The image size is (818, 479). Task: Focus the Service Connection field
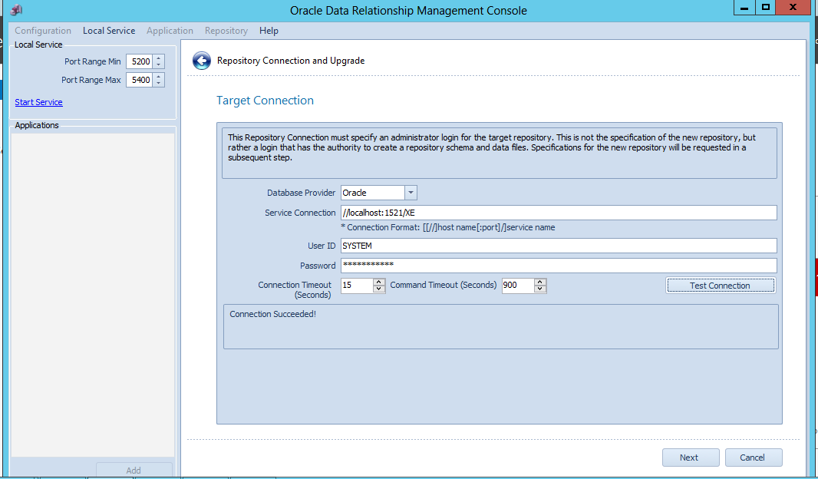pos(559,213)
